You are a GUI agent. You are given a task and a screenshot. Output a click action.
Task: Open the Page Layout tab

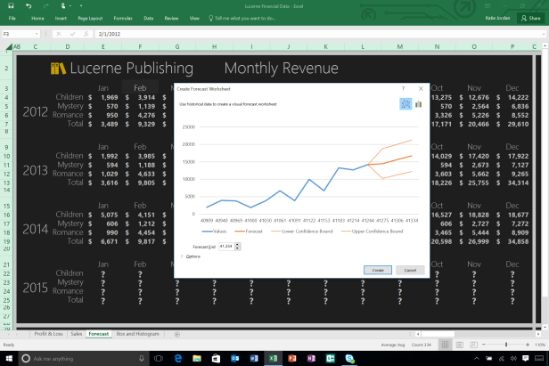(x=90, y=18)
